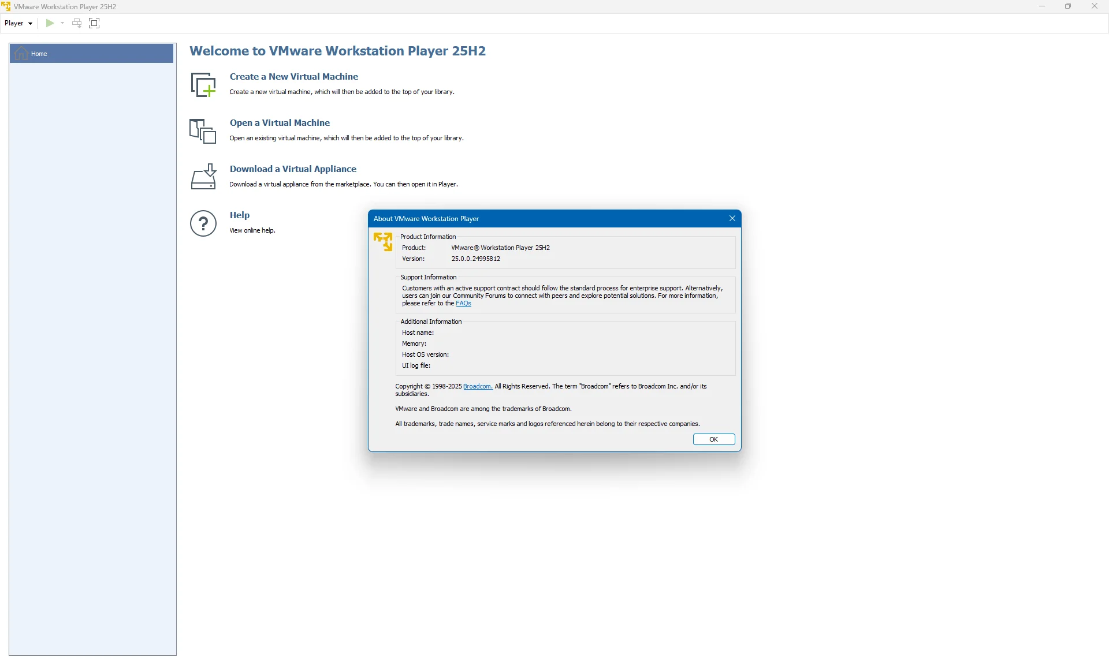Image resolution: width=1109 pixels, height=665 pixels.
Task: Click the Open Virtual Machine icon
Action: click(x=203, y=131)
